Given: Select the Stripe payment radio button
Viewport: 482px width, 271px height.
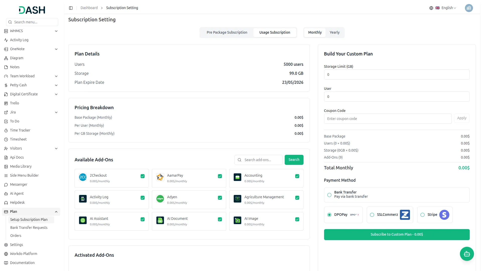Looking at the screenshot, I should [x=423, y=215].
